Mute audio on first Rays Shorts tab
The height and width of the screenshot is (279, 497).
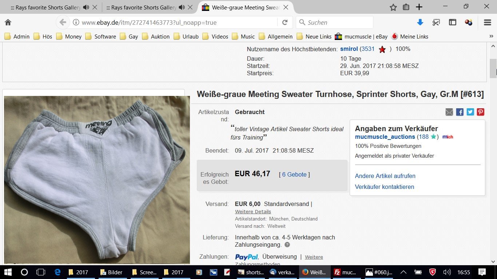pyautogui.click(x=86, y=7)
